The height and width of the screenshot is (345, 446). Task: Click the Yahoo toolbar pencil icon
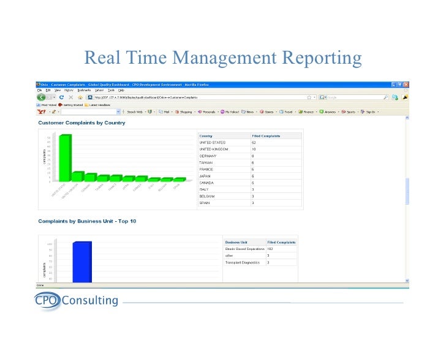54,112
